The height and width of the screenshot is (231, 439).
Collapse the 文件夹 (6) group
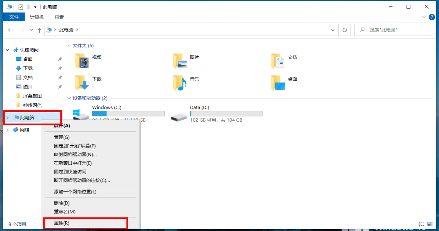(x=69, y=46)
